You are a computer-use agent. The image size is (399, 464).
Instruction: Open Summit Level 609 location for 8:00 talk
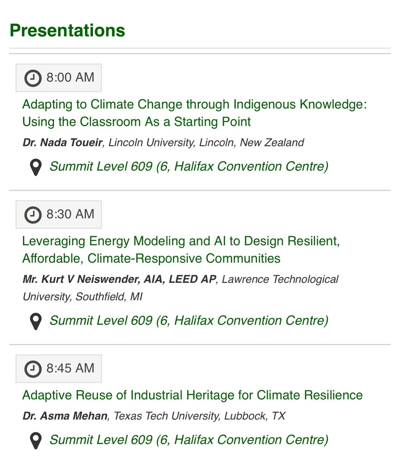[189, 167]
